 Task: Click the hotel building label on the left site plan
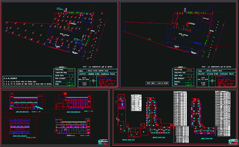64,35
